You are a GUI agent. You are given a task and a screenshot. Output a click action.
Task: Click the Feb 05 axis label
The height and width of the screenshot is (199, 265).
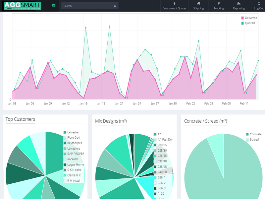209,103
